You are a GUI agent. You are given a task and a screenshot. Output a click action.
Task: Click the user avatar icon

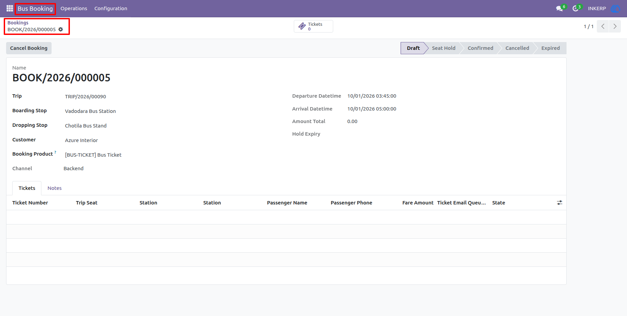(x=615, y=8)
